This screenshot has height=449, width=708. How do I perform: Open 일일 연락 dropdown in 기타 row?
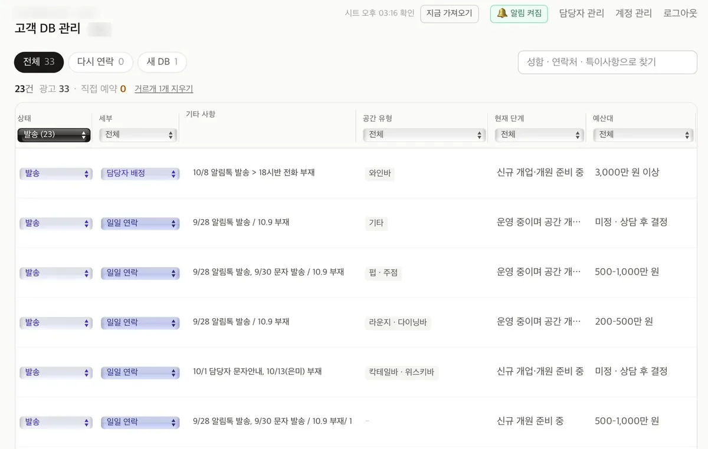140,224
